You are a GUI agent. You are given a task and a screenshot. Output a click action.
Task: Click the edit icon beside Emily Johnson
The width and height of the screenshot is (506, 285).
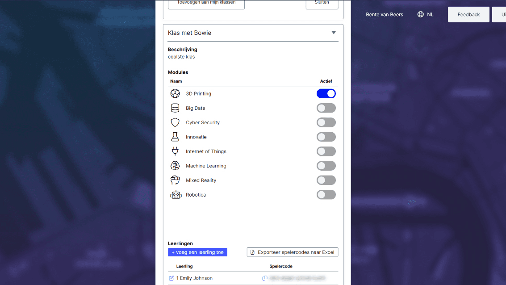coord(171,278)
